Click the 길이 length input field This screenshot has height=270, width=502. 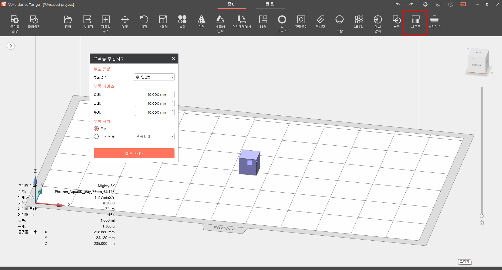tap(153, 94)
